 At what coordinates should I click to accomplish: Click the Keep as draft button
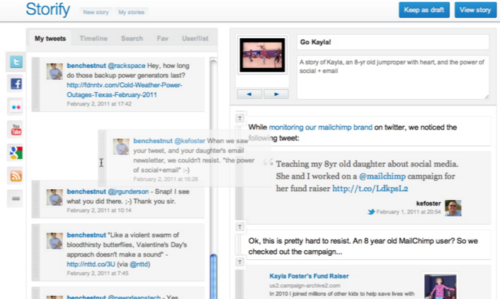[423, 10]
